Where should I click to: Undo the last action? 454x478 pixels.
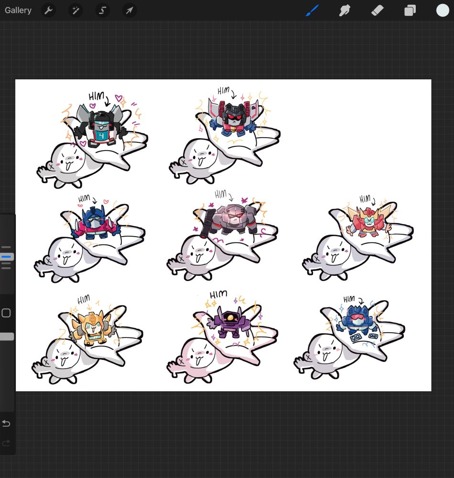coord(6,423)
